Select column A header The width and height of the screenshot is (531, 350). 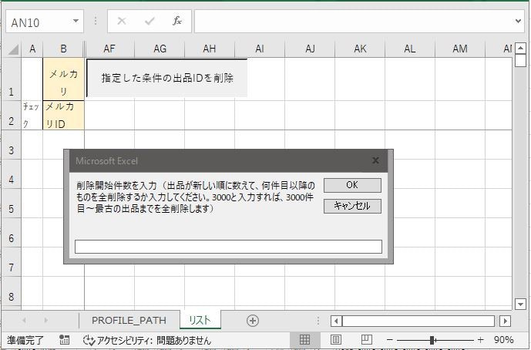click(x=32, y=49)
